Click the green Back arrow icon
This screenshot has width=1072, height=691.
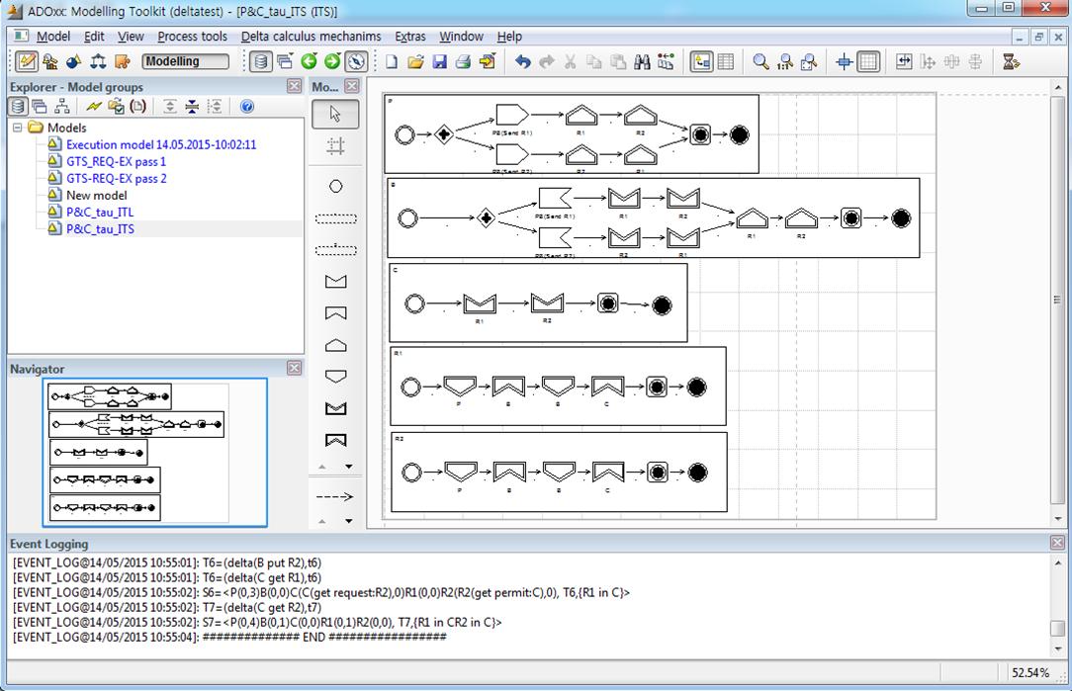tap(309, 61)
